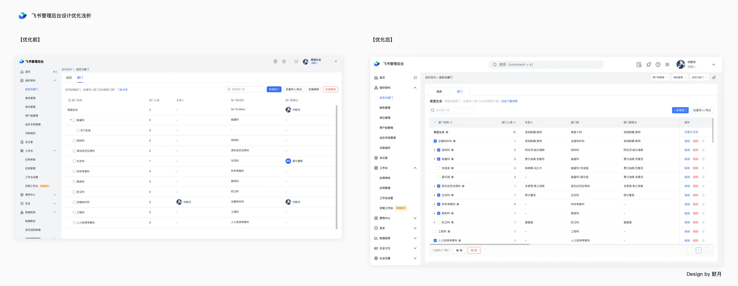Open the help question-mark icon in the 优化后 header
The image size is (738, 286).
tap(658, 64)
